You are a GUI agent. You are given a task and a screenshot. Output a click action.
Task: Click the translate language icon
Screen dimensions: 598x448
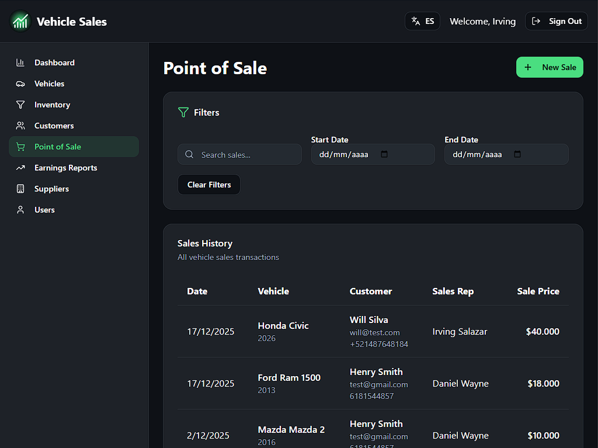pyautogui.click(x=416, y=22)
